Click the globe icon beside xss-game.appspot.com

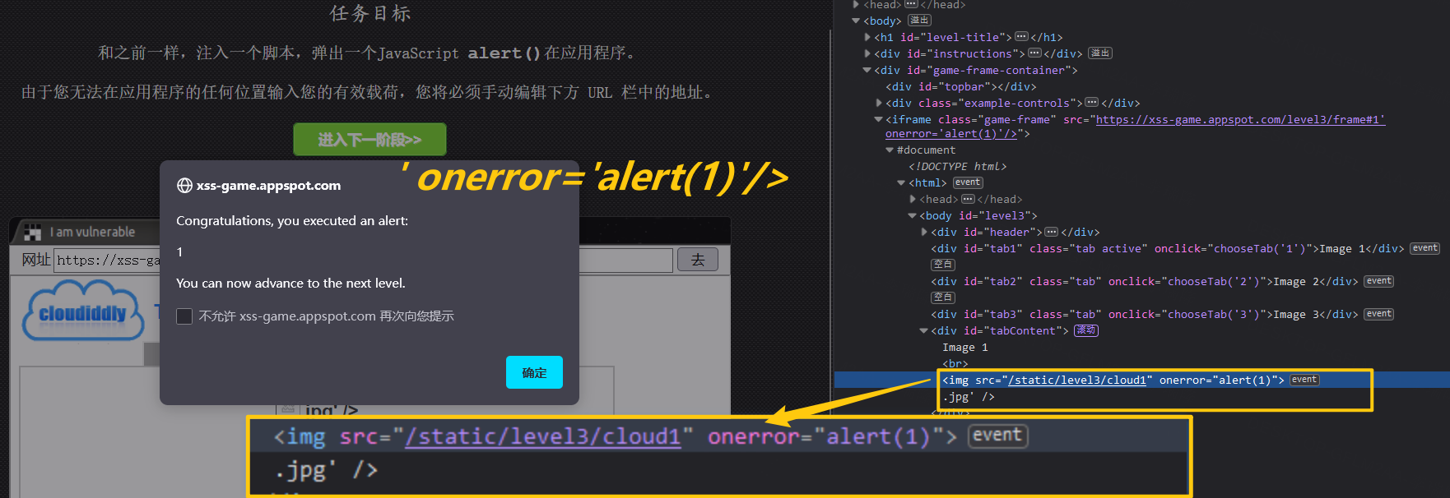click(184, 186)
